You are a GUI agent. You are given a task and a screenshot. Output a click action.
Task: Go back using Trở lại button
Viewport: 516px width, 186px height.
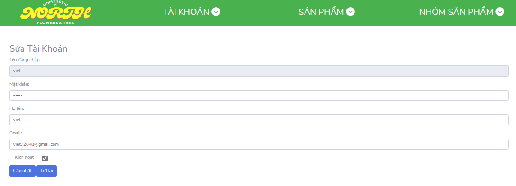point(46,171)
